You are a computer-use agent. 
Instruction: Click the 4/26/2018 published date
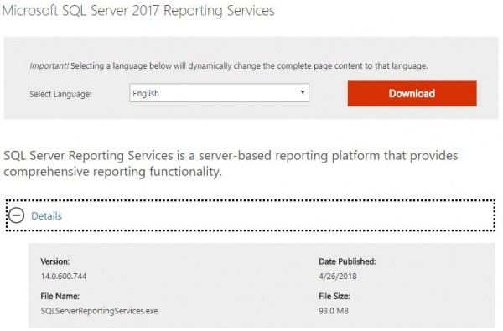point(338,277)
